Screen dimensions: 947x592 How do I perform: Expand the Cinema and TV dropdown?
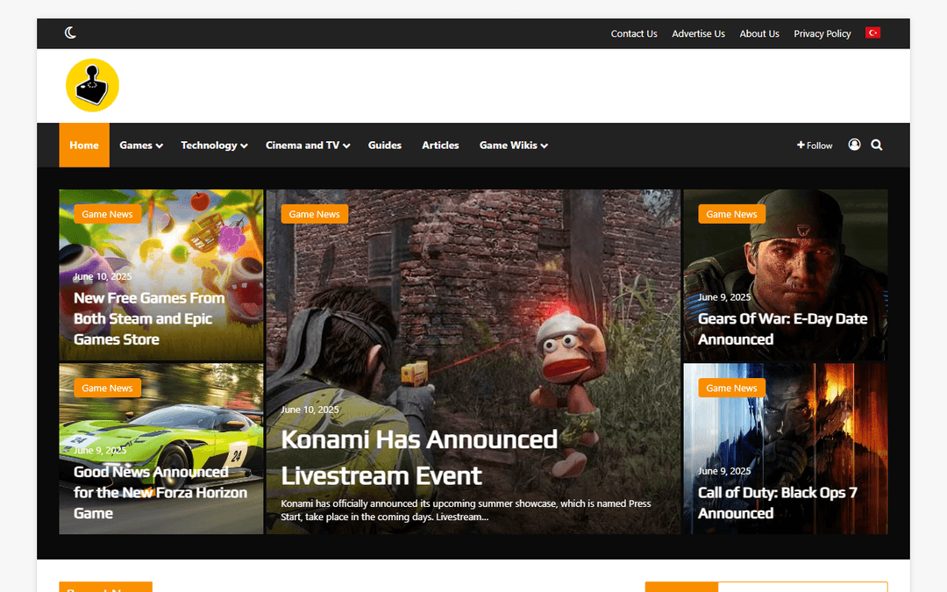[x=308, y=145]
